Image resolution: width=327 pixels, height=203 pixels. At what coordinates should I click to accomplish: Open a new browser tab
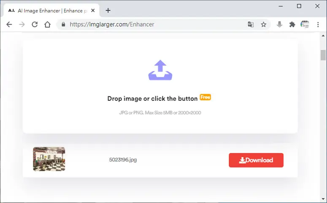pos(108,11)
